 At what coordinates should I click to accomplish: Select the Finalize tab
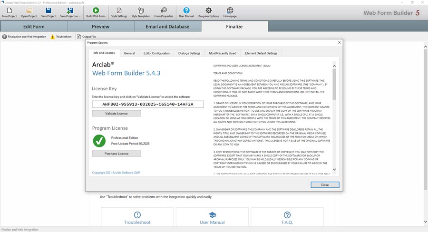pos(234,27)
